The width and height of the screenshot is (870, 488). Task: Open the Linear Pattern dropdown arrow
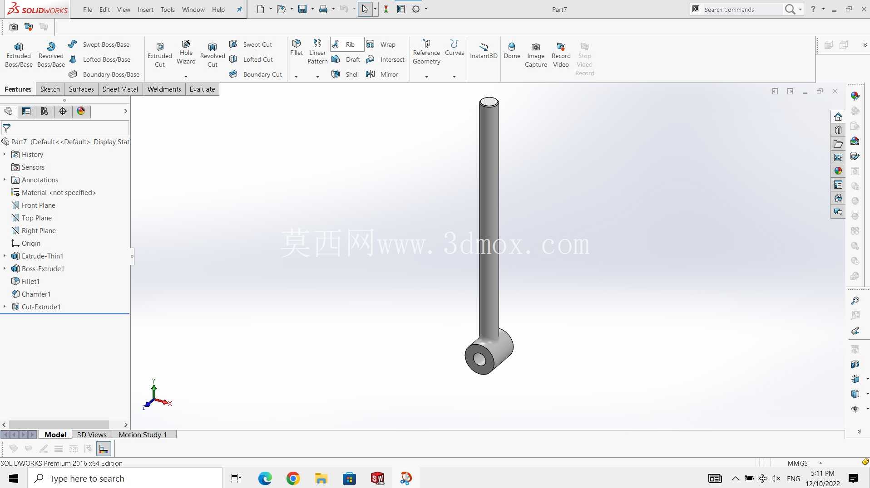(317, 77)
